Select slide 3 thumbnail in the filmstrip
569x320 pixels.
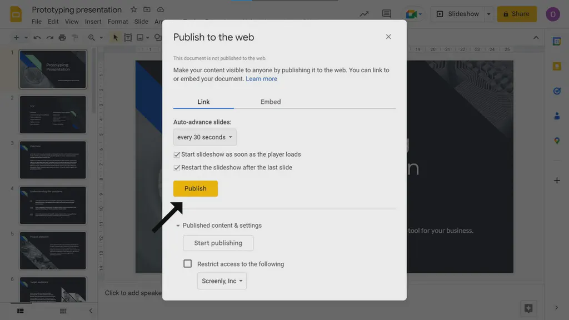tap(53, 159)
